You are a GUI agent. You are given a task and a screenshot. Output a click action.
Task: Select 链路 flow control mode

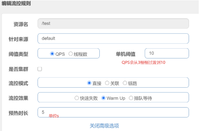[x=125, y=83]
